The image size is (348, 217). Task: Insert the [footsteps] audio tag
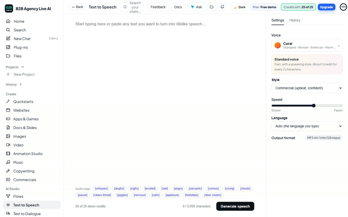pyautogui.click(x=192, y=195)
